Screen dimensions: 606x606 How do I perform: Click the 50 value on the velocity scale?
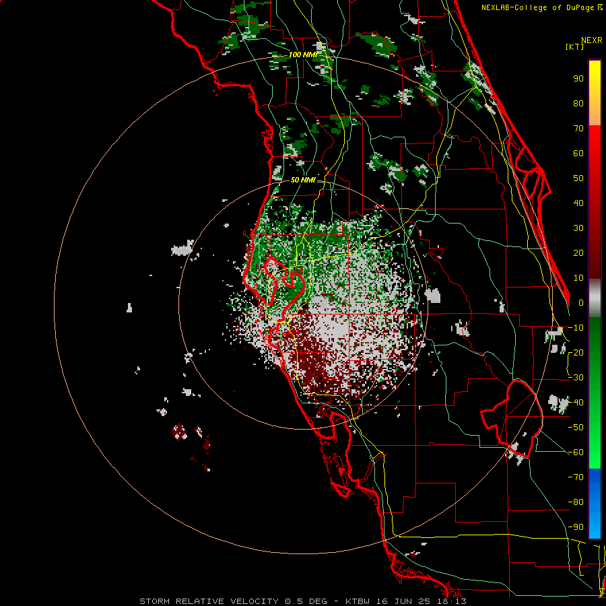578,178
